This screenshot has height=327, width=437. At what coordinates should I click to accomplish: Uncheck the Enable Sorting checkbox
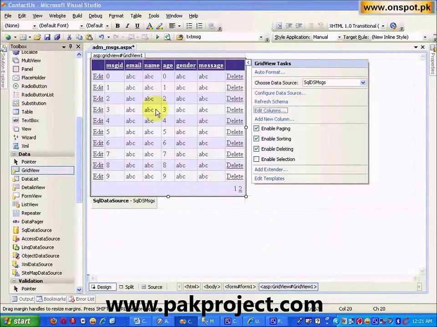coord(256,139)
